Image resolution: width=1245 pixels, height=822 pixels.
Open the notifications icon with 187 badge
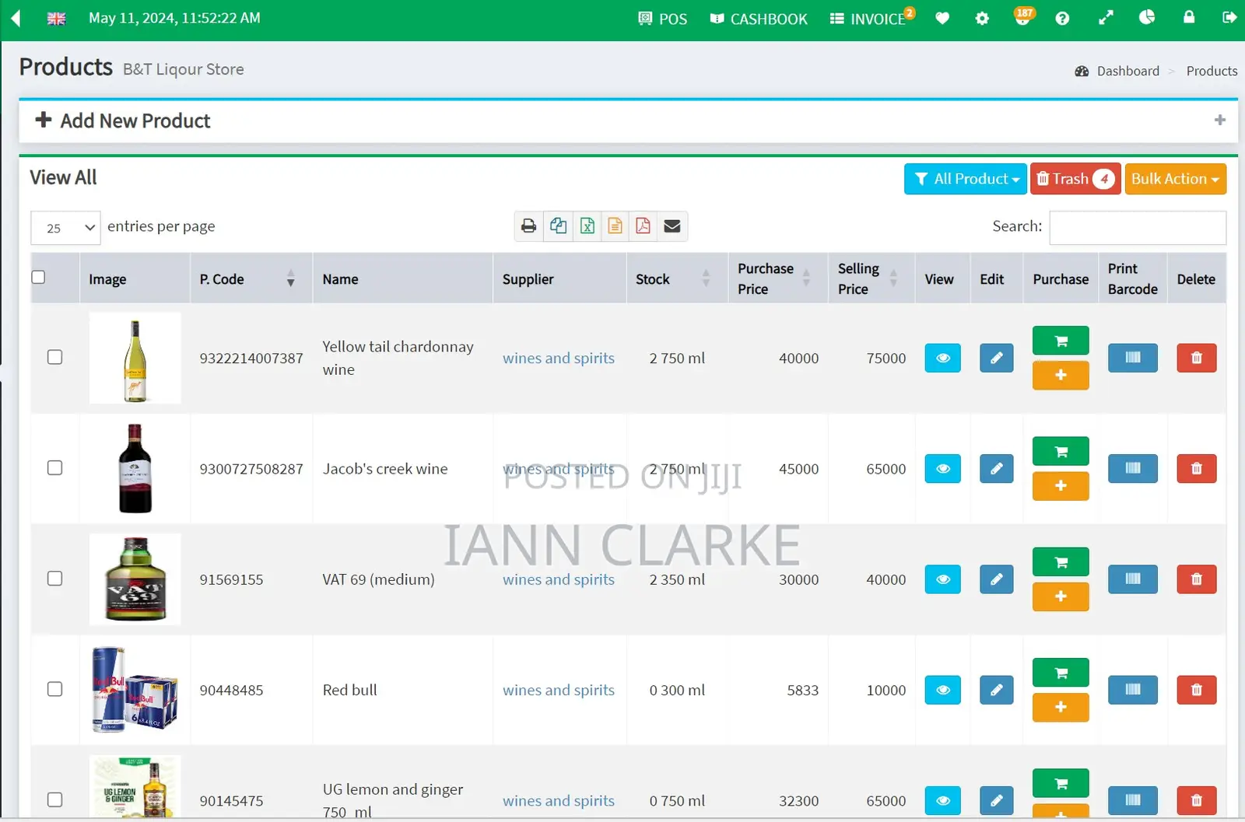point(1023,16)
